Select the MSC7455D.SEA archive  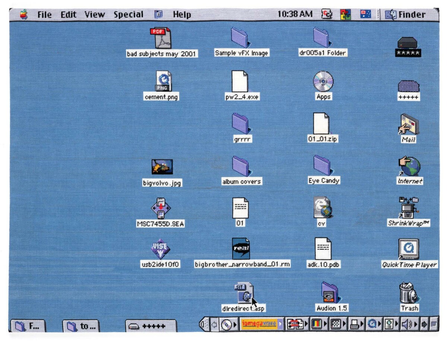click(161, 208)
